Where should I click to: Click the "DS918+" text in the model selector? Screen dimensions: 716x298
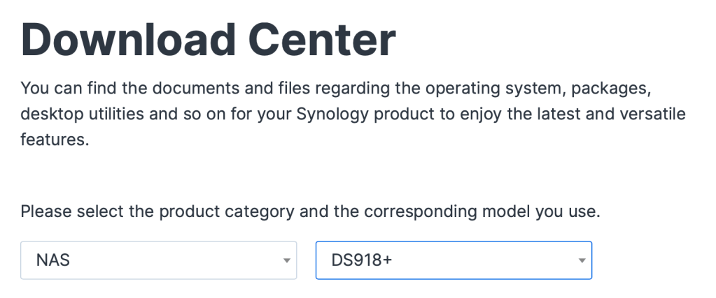click(x=363, y=261)
